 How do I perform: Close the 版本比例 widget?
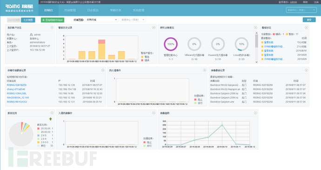(52, 113)
